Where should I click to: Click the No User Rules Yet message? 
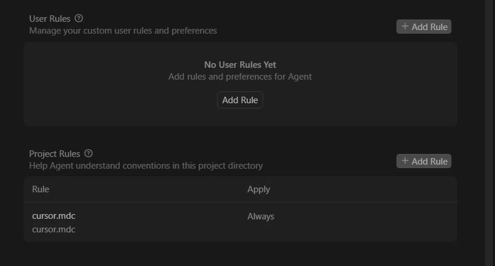(240, 65)
